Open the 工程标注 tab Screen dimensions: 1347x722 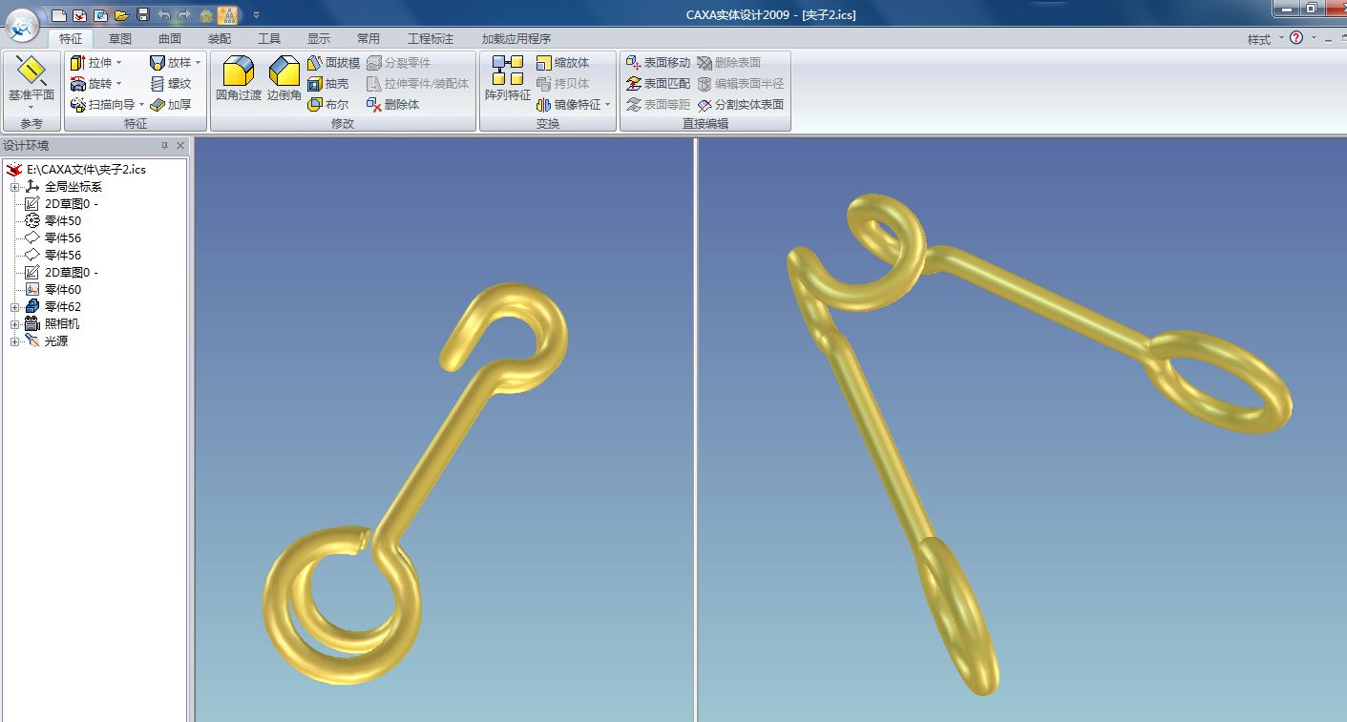(x=431, y=39)
